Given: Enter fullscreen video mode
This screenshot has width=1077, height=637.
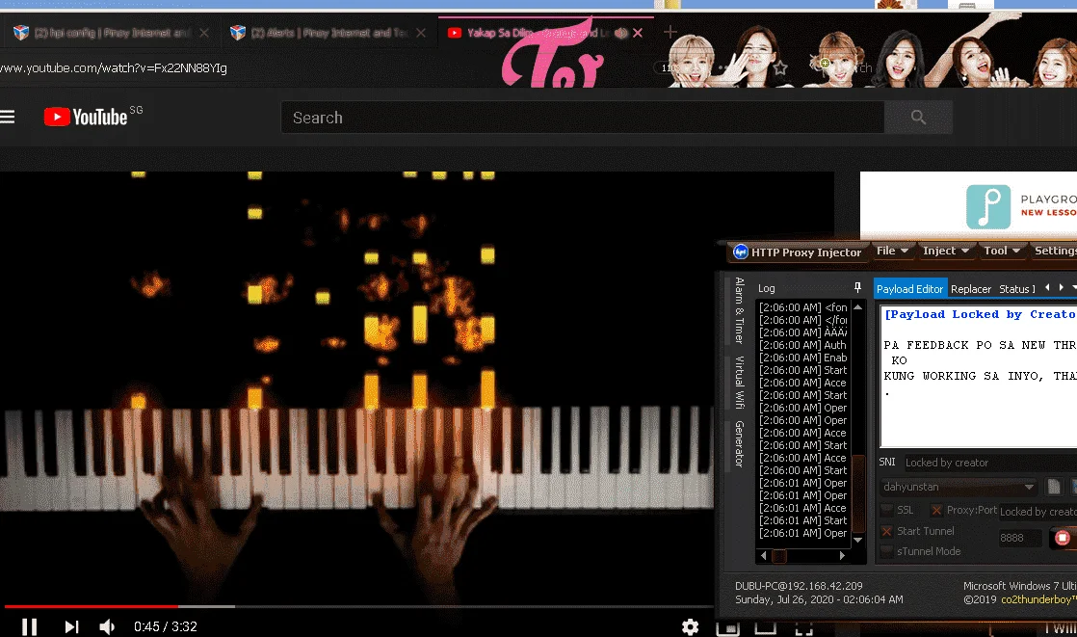Looking at the screenshot, I should pyautogui.click(x=803, y=628).
